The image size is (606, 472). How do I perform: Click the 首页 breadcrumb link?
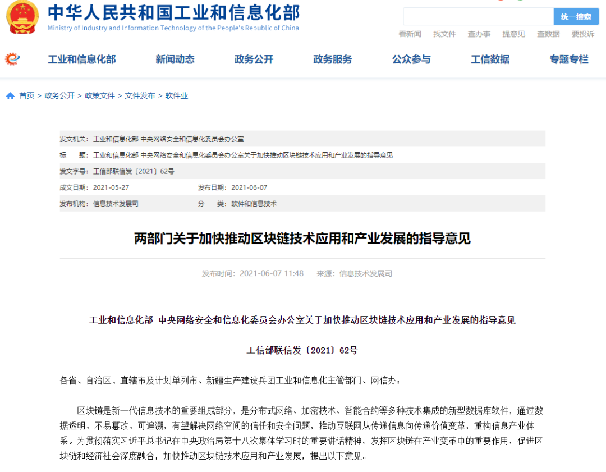tap(26, 95)
